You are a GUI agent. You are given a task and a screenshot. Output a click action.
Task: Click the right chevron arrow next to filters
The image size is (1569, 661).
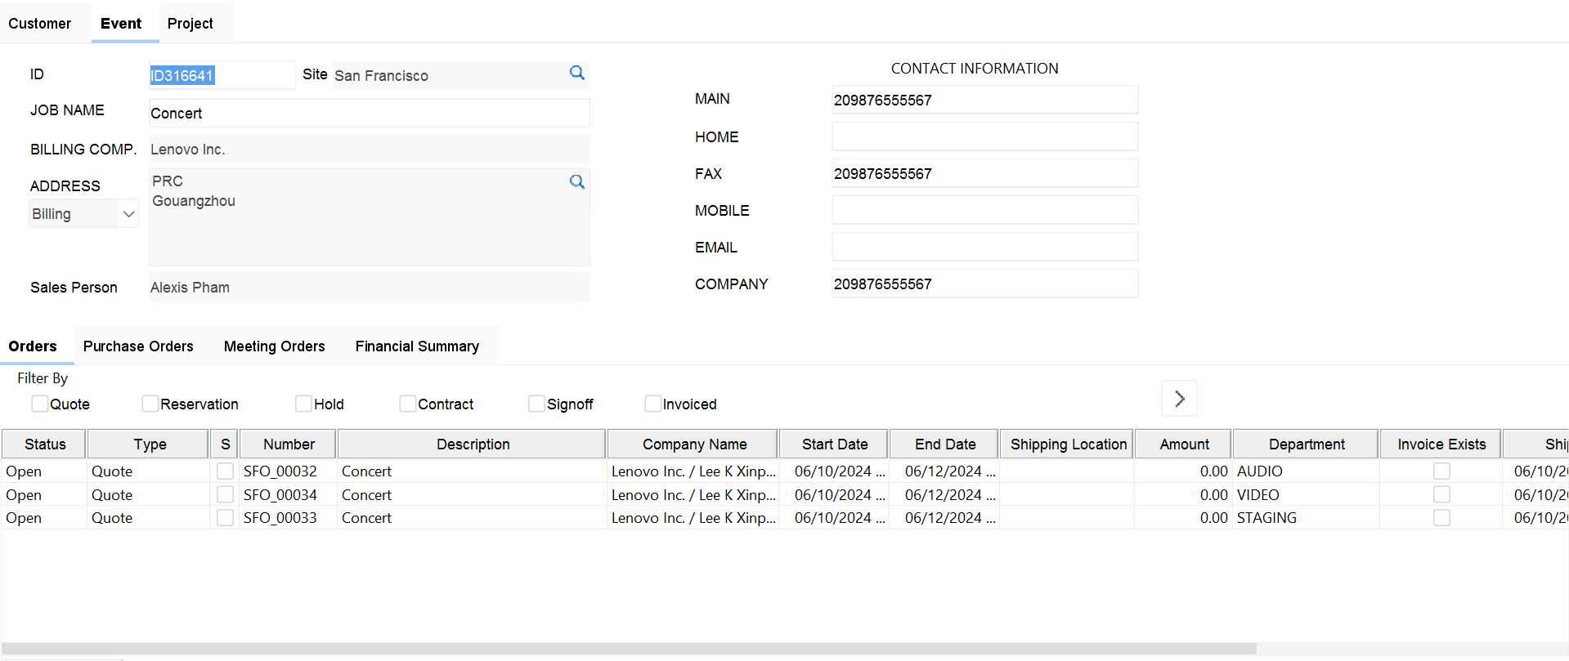coord(1179,399)
